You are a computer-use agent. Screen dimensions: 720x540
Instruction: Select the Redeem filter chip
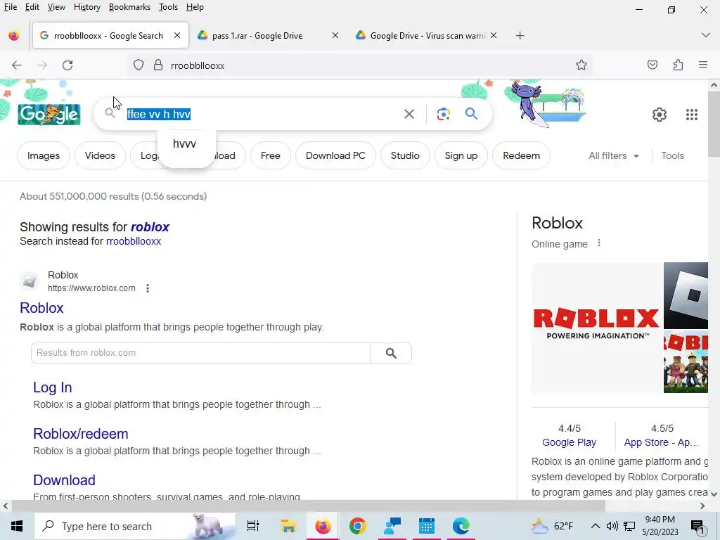521,155
